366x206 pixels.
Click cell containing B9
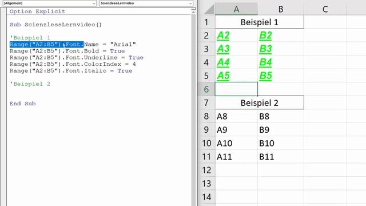pos(281,130)
